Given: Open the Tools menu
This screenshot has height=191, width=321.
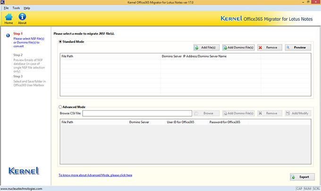Looking at the screenshot, I should 16,8.
